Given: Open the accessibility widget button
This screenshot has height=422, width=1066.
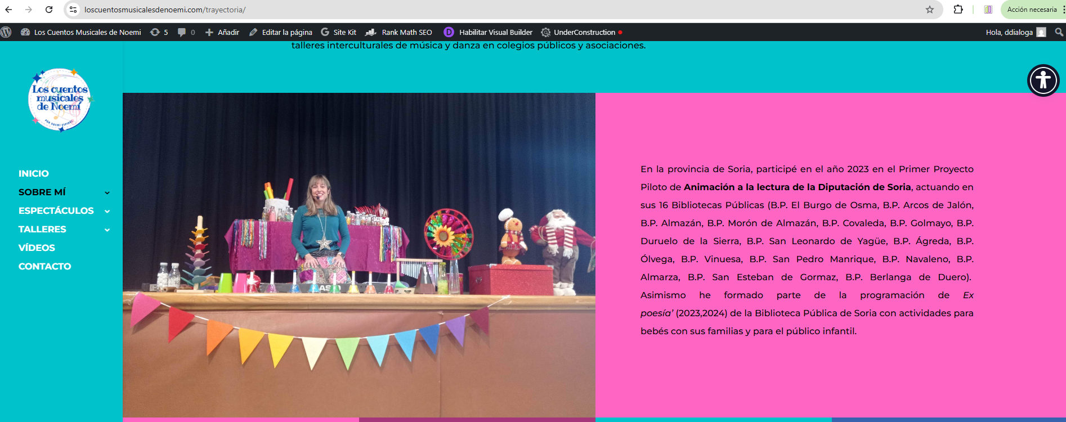Looking at the screenshot, I should pyautogui.click(x=1043, y=80).
